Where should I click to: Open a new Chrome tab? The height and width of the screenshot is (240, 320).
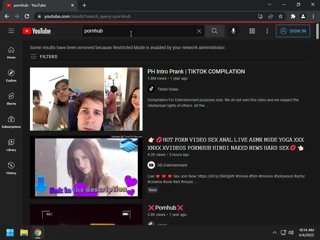84,5
